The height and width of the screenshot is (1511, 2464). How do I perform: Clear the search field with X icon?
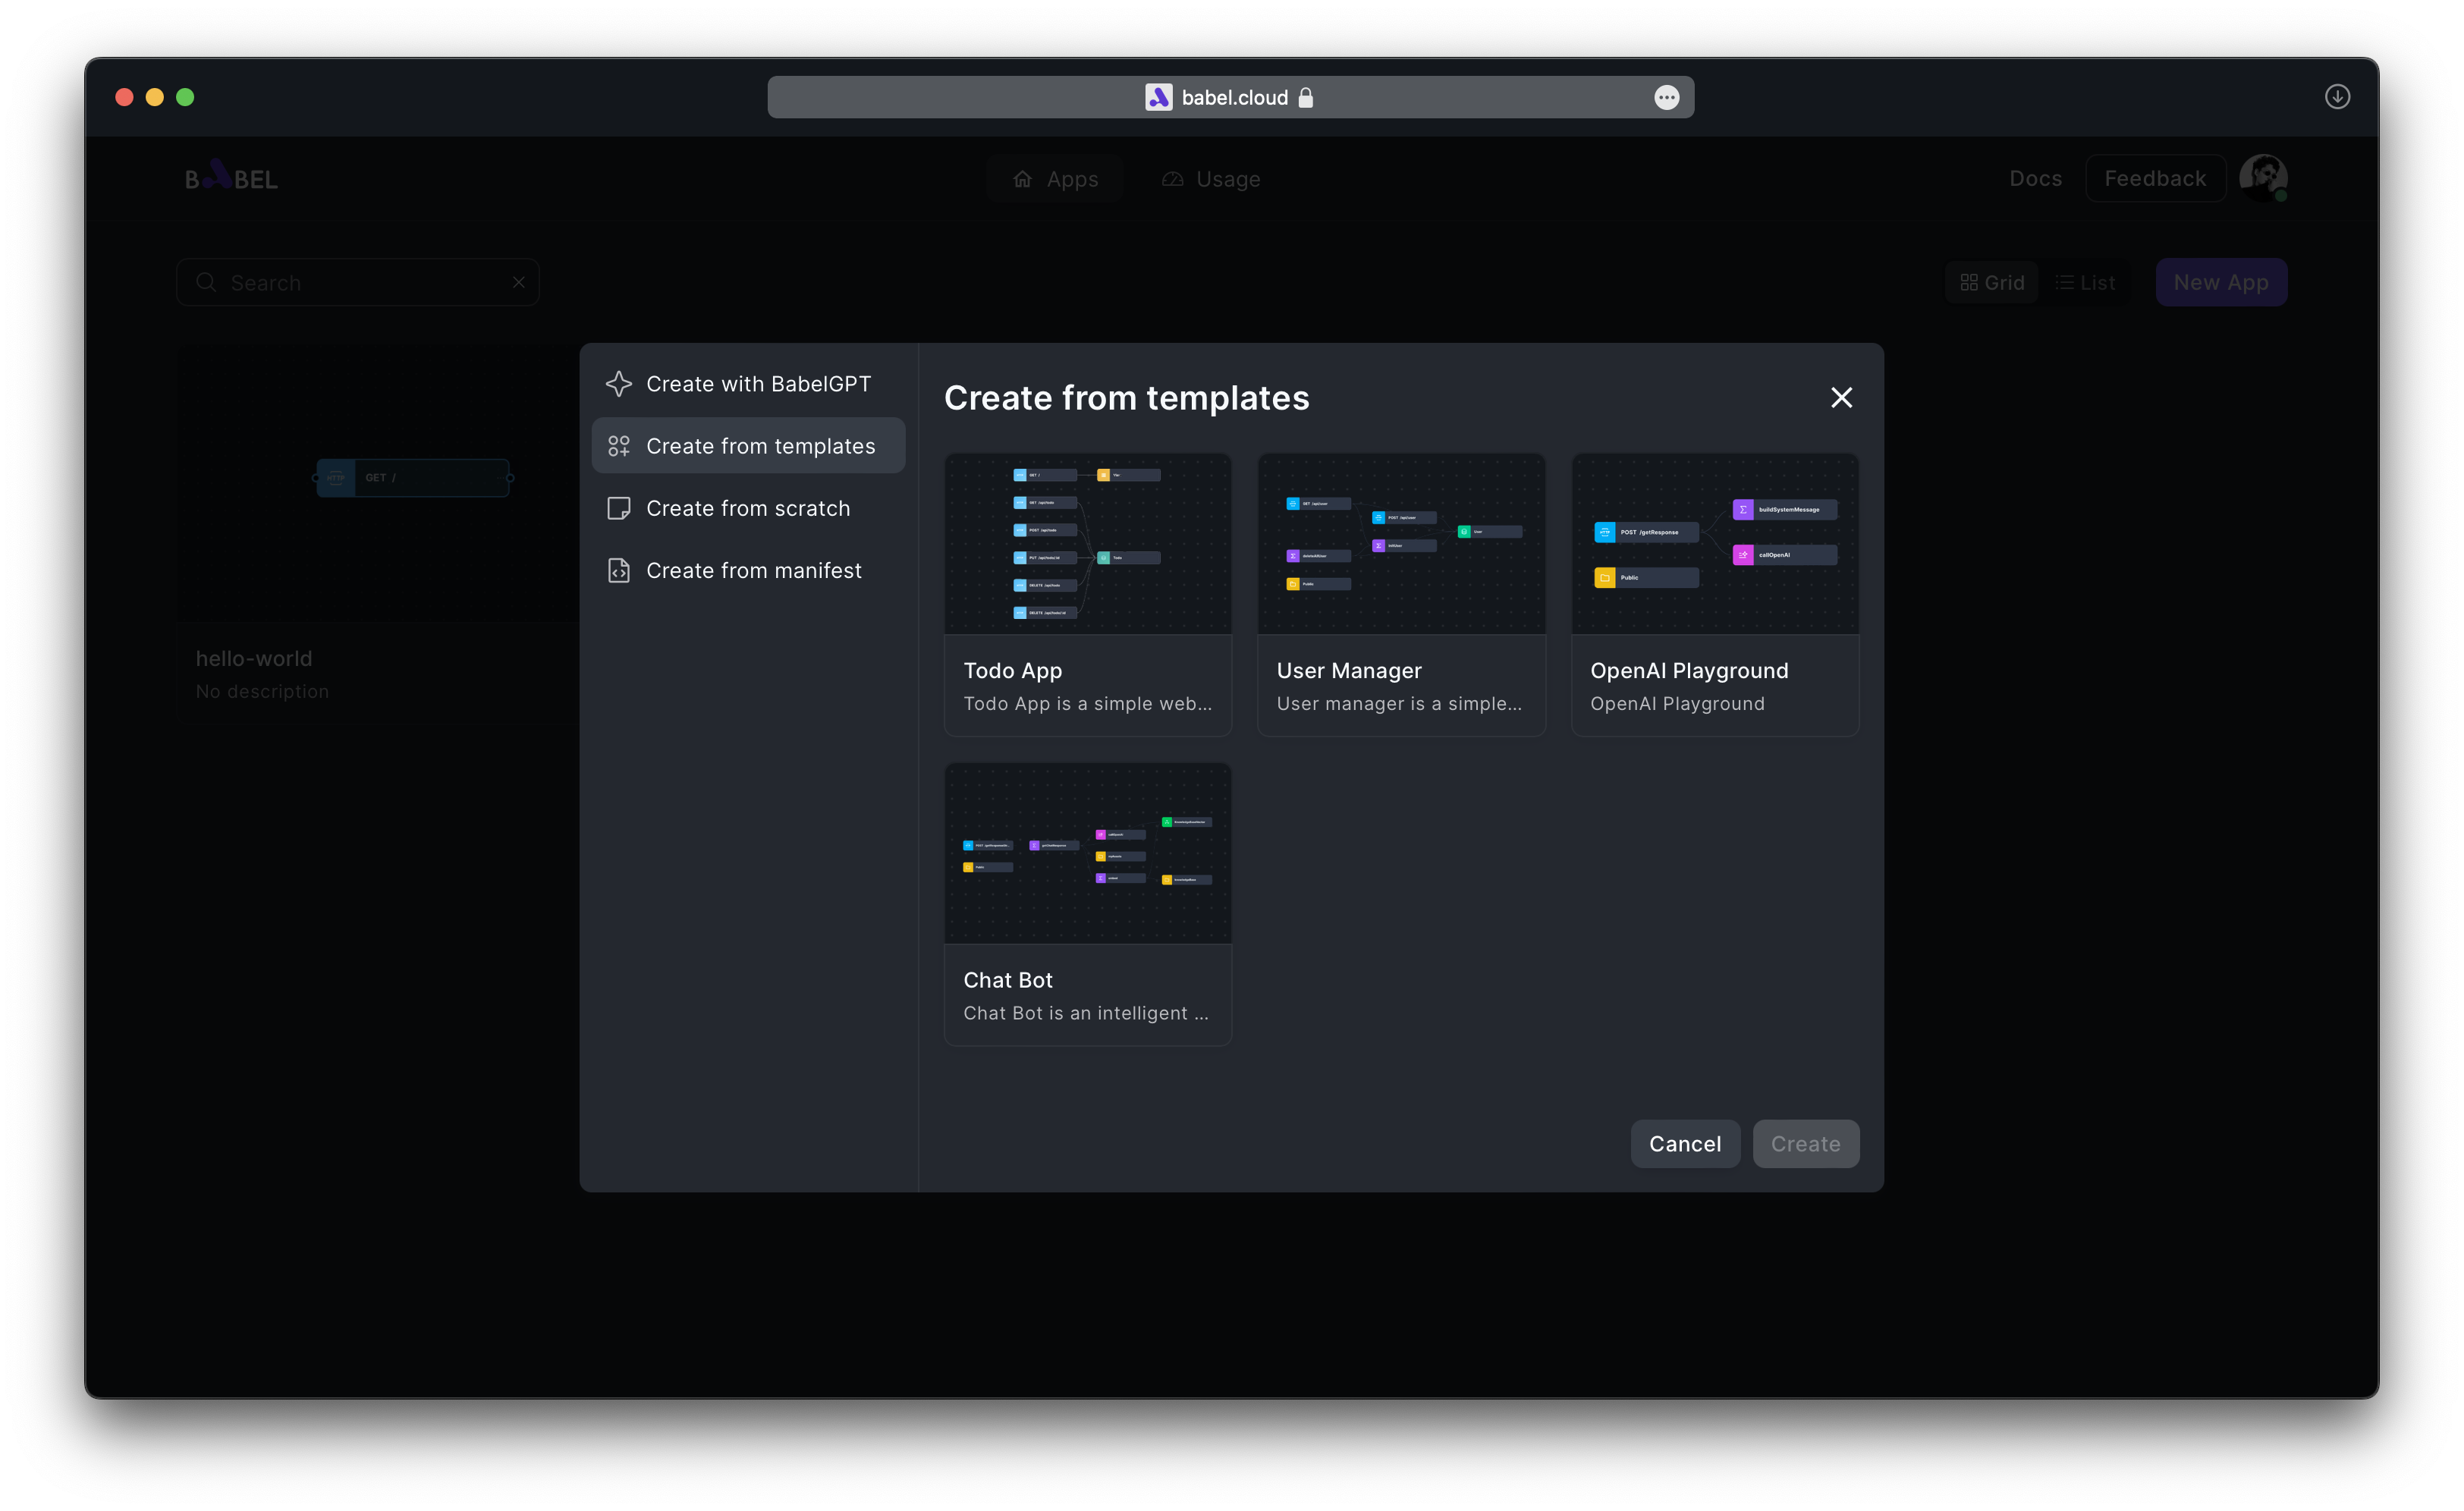coord(519,282)
